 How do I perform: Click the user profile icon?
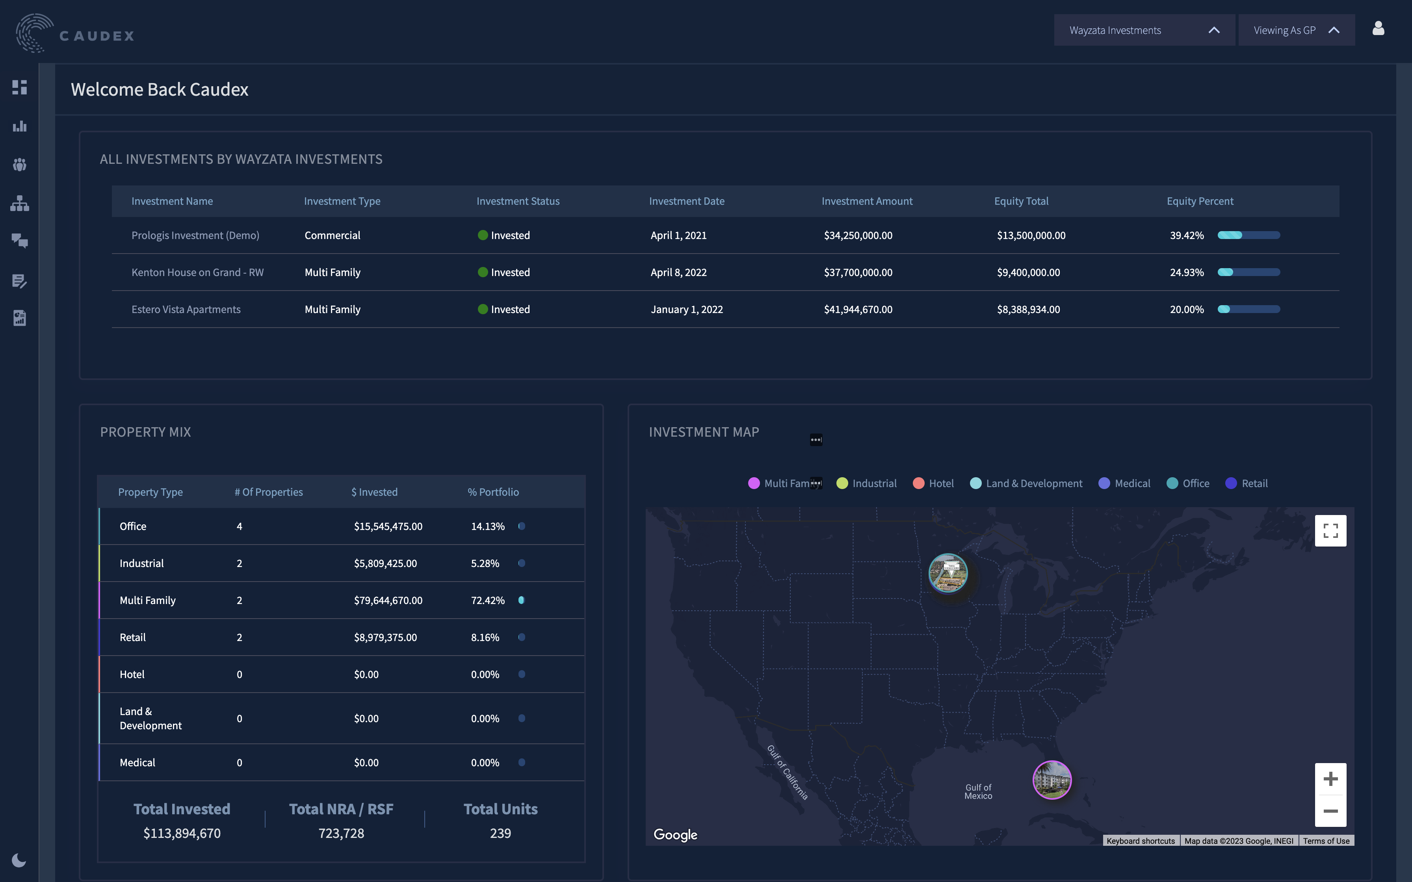pos(1378,29)
